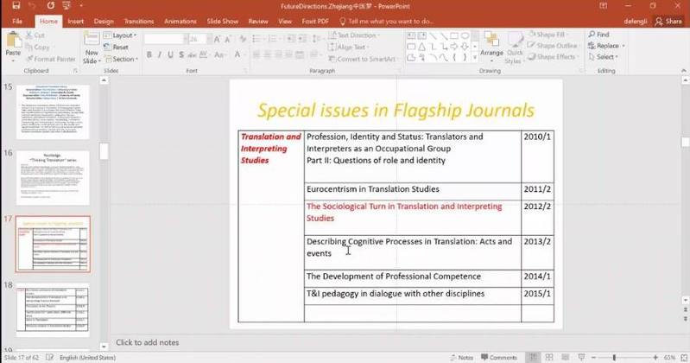Viewport: 690px width, 363px height.
Task: Collapse the ribbon with the up arrow
Action: click(684, 71)
